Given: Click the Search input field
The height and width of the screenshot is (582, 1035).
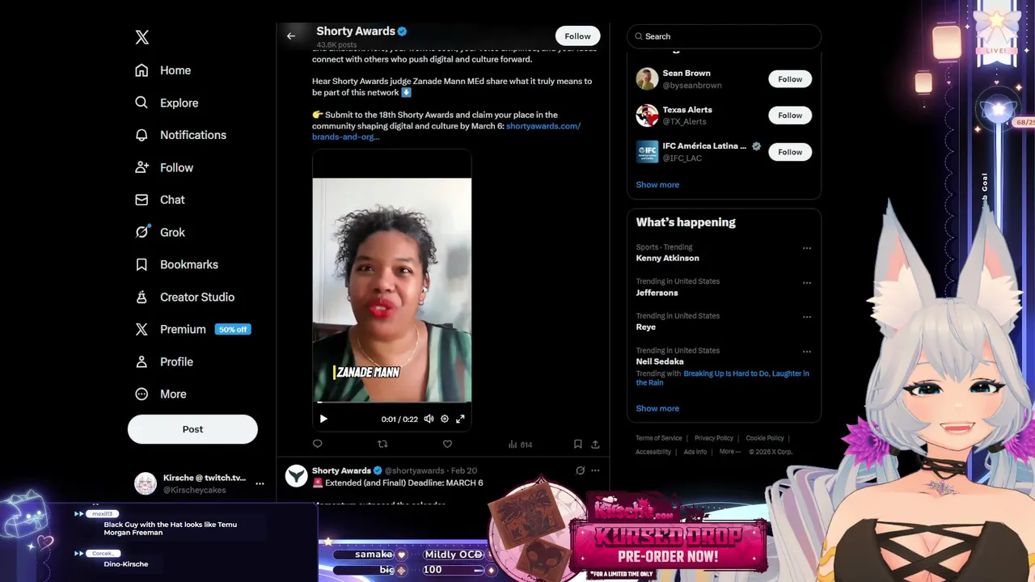Looking at the screenshot, I should click(x=724, y=36).
